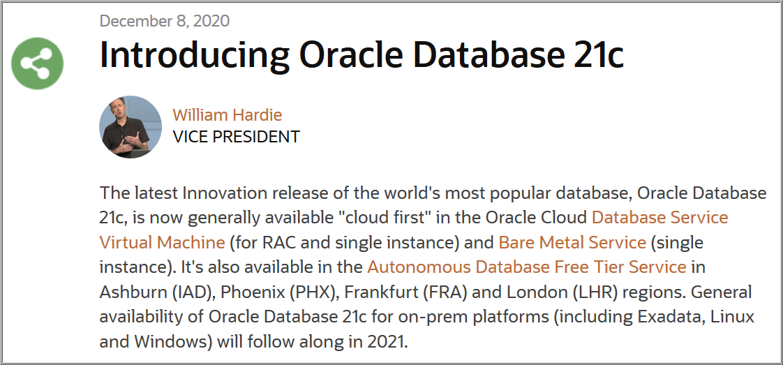Click the Introducing Oracle Database 21c heading
Image resolution: width=783 pixels, height=365 pixels.
tap(362, 54)
